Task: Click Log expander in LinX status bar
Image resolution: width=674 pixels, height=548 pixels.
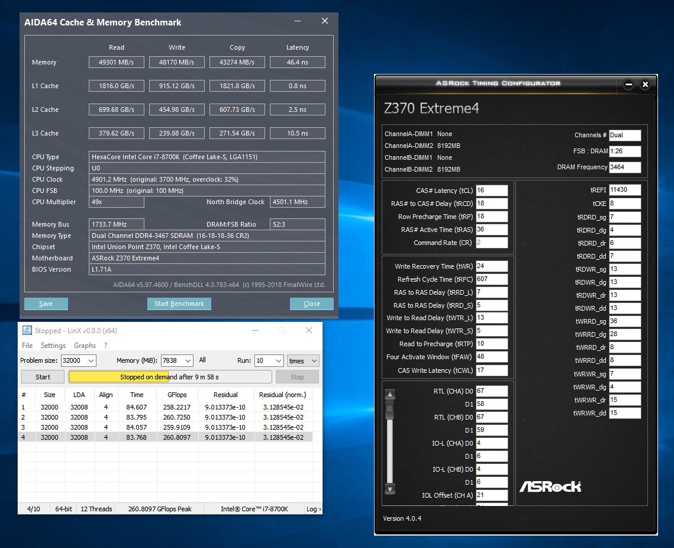Action: [x=314, y=509]
